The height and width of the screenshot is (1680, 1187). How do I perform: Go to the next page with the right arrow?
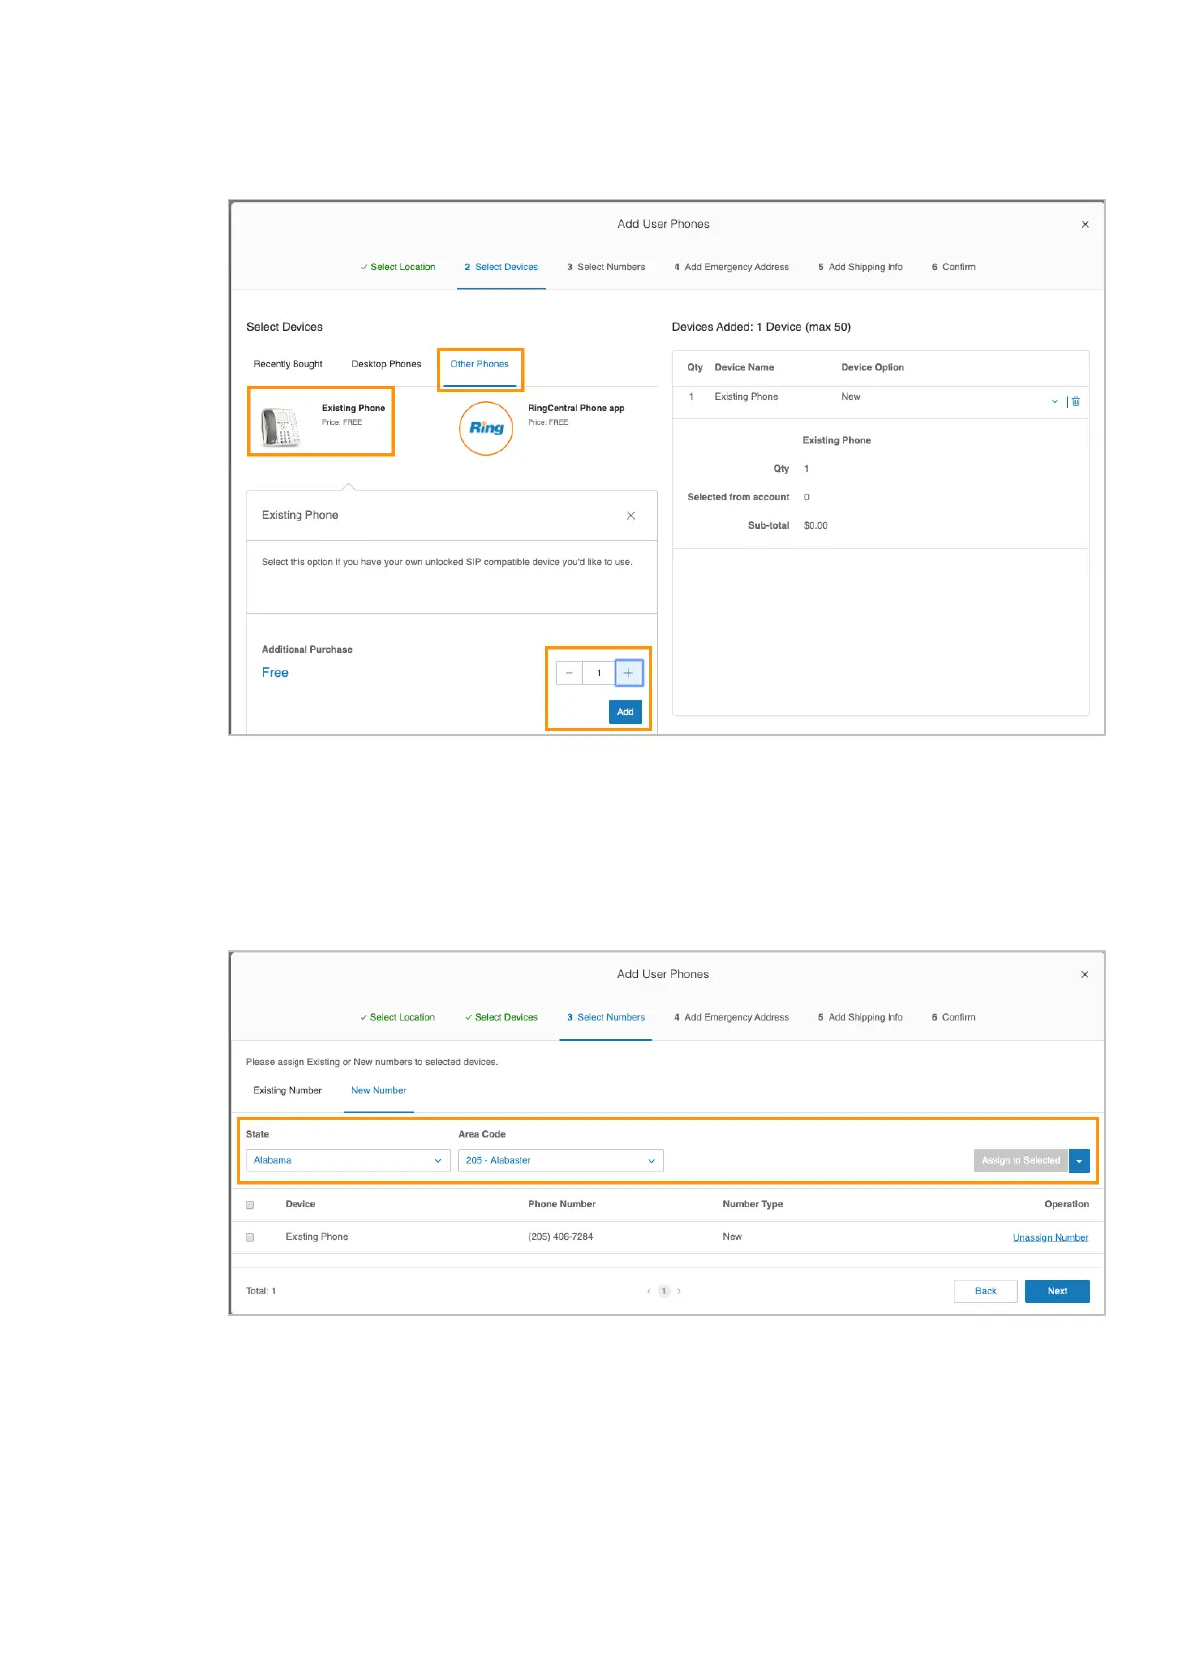pyautogui.click(x=679, y=1291)
